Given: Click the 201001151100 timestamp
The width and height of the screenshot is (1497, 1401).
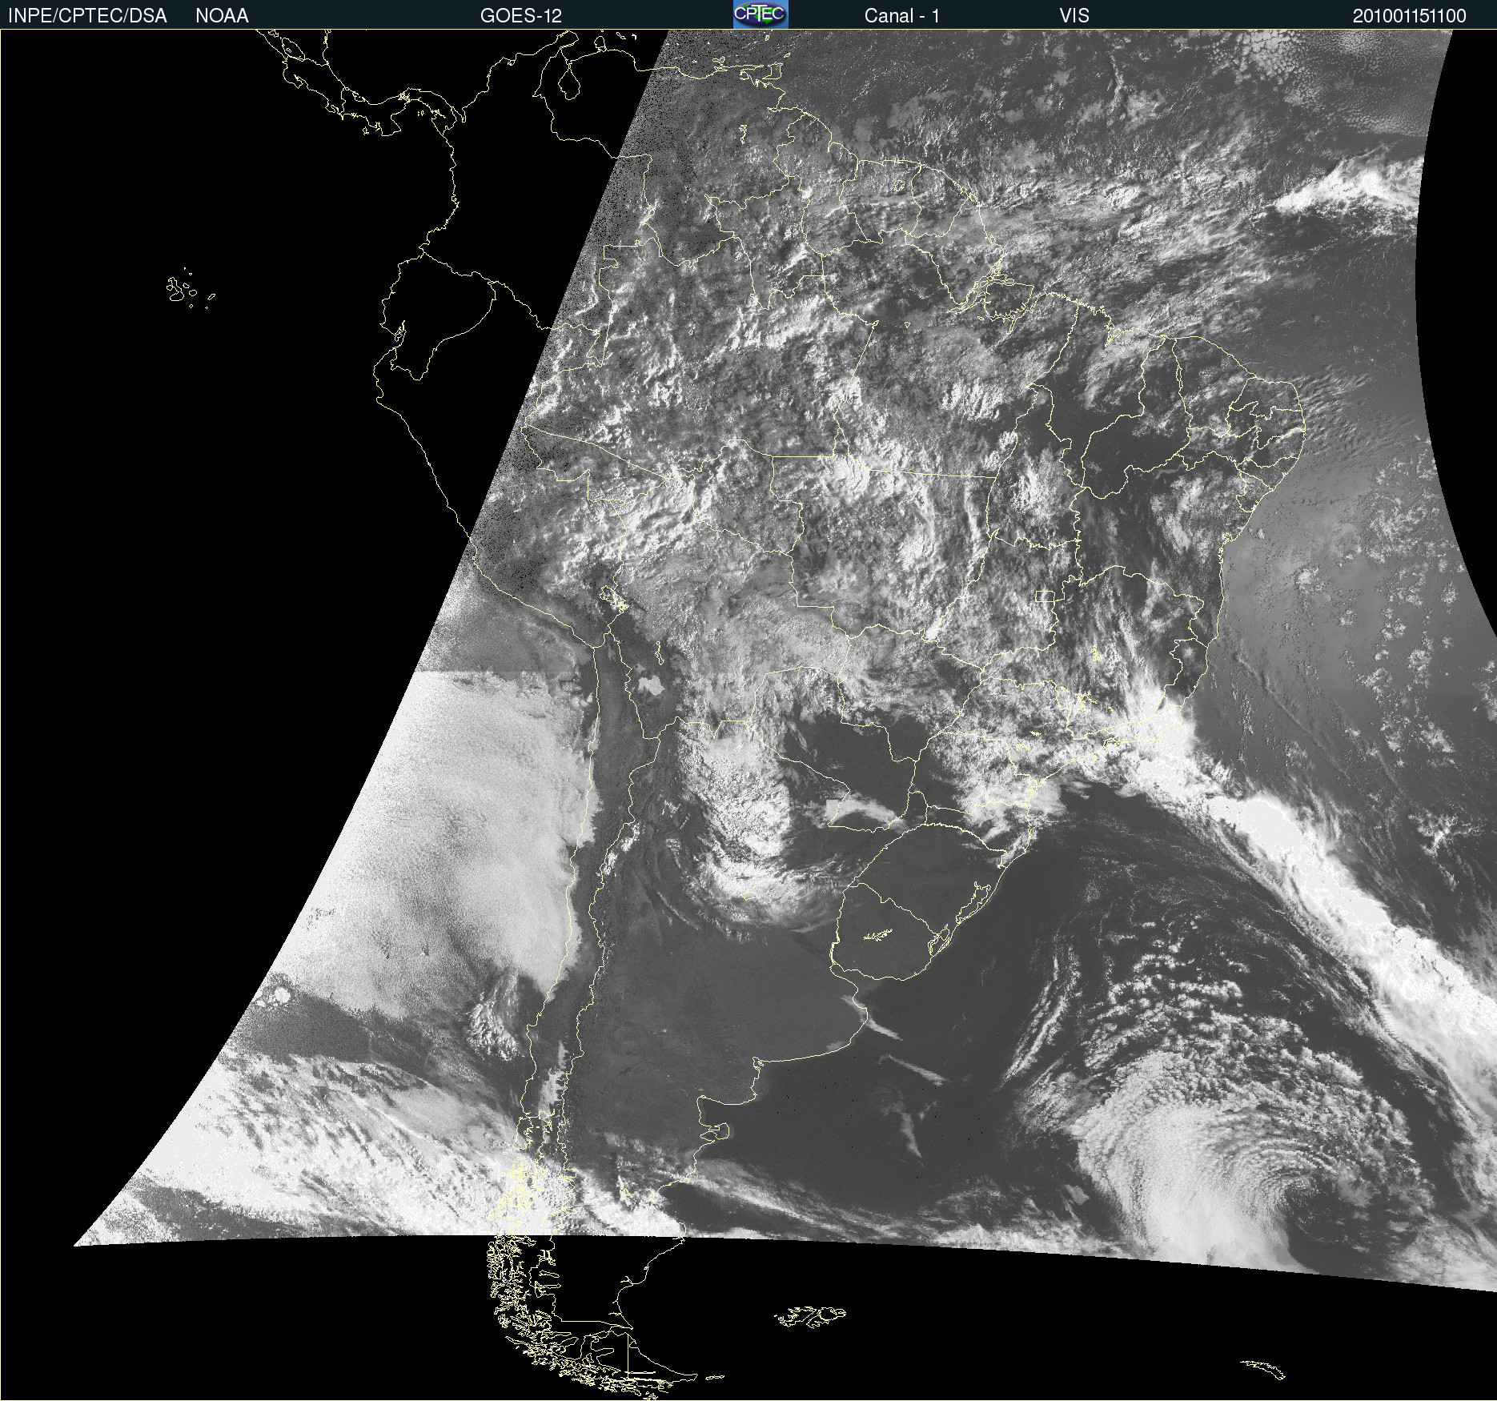Looking at the screenshot, I should [x=1410, y=16].
